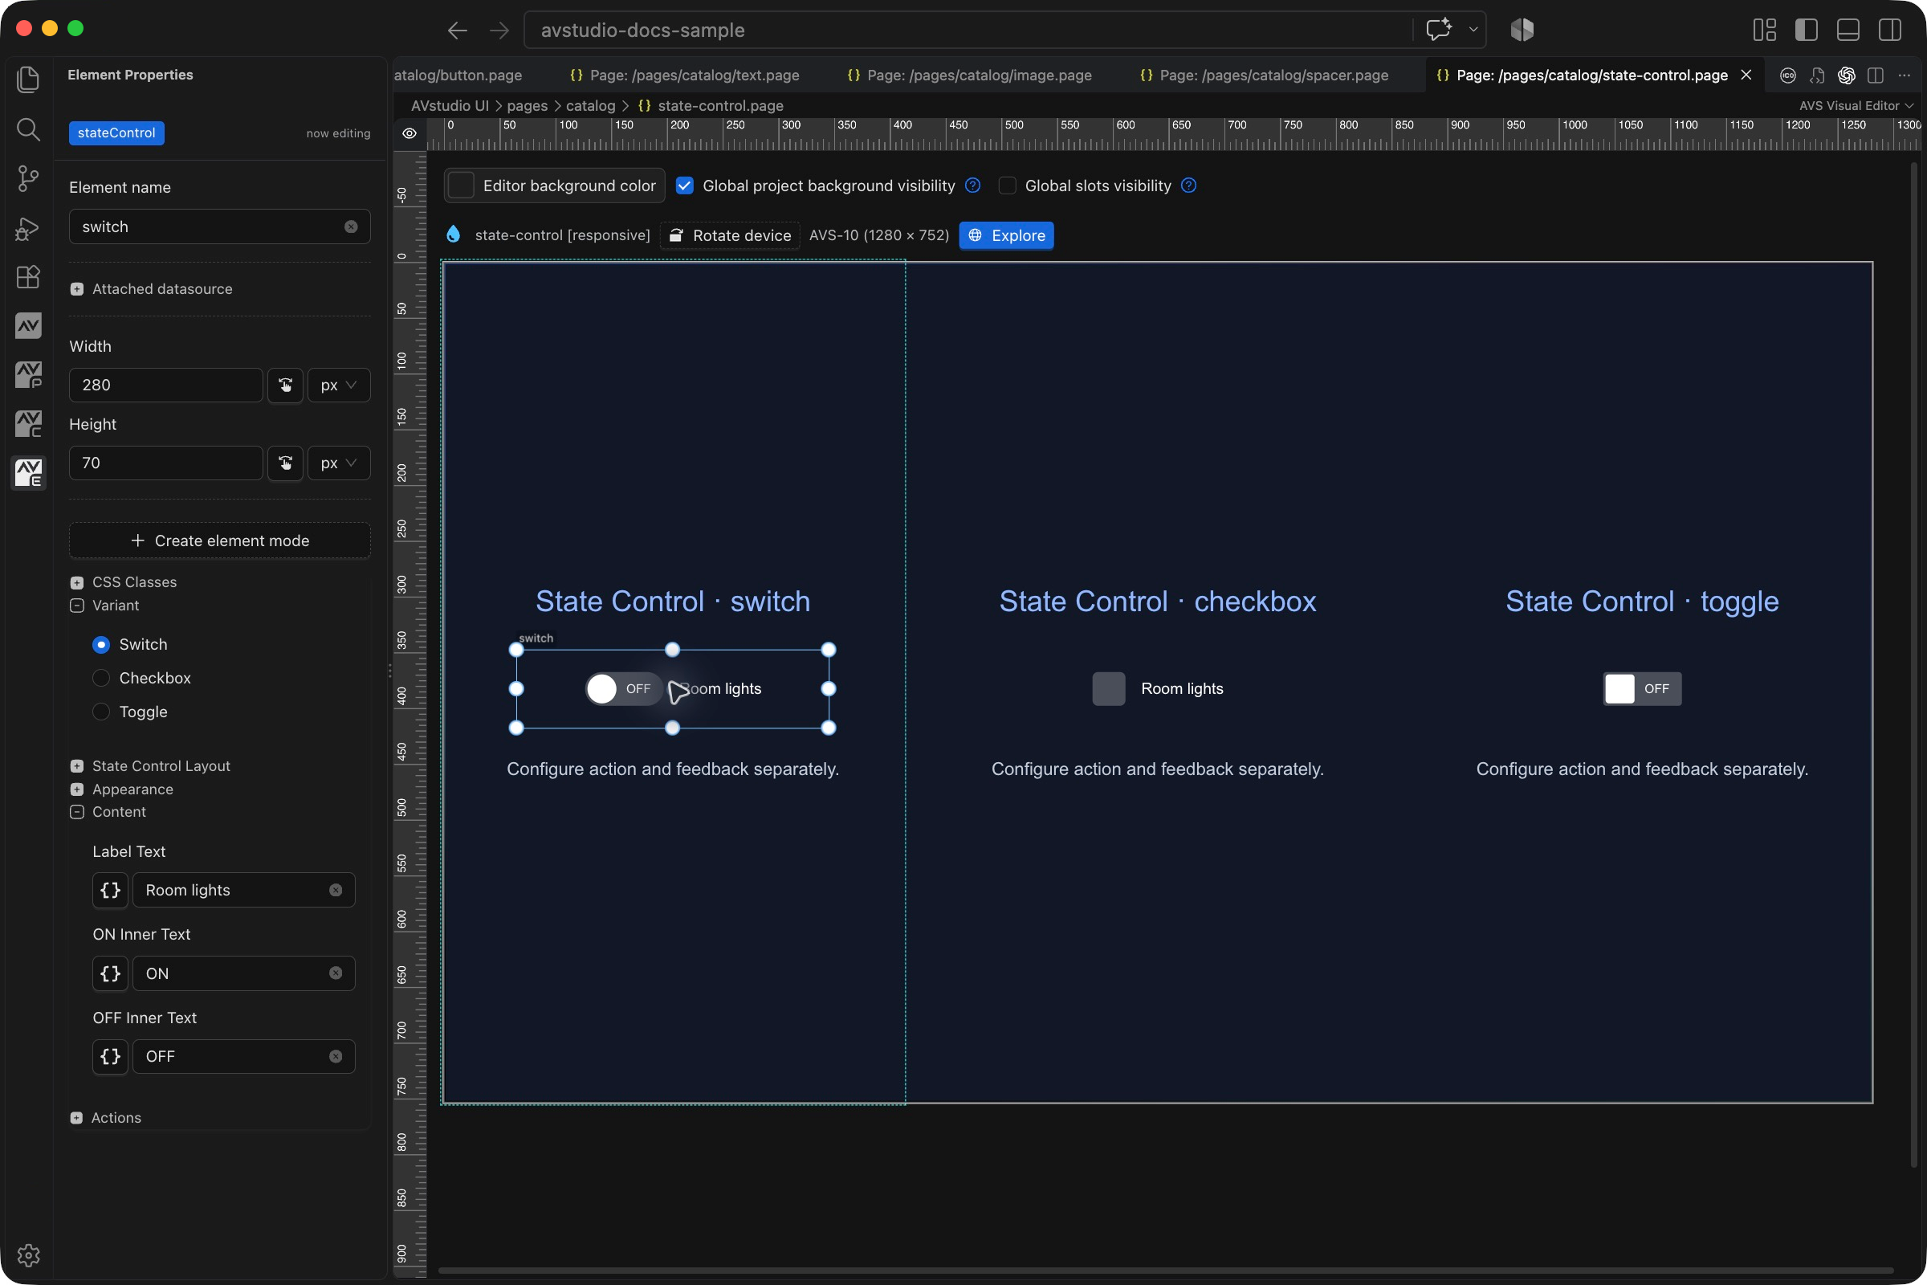1927x1285 pixels.
Task: Click the Width value input field
Action: (x=165, y=385)
